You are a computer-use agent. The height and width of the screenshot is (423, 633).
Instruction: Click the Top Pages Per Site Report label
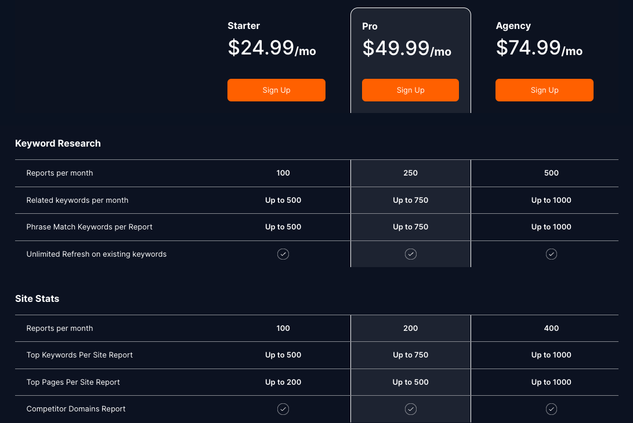[73, 382]
